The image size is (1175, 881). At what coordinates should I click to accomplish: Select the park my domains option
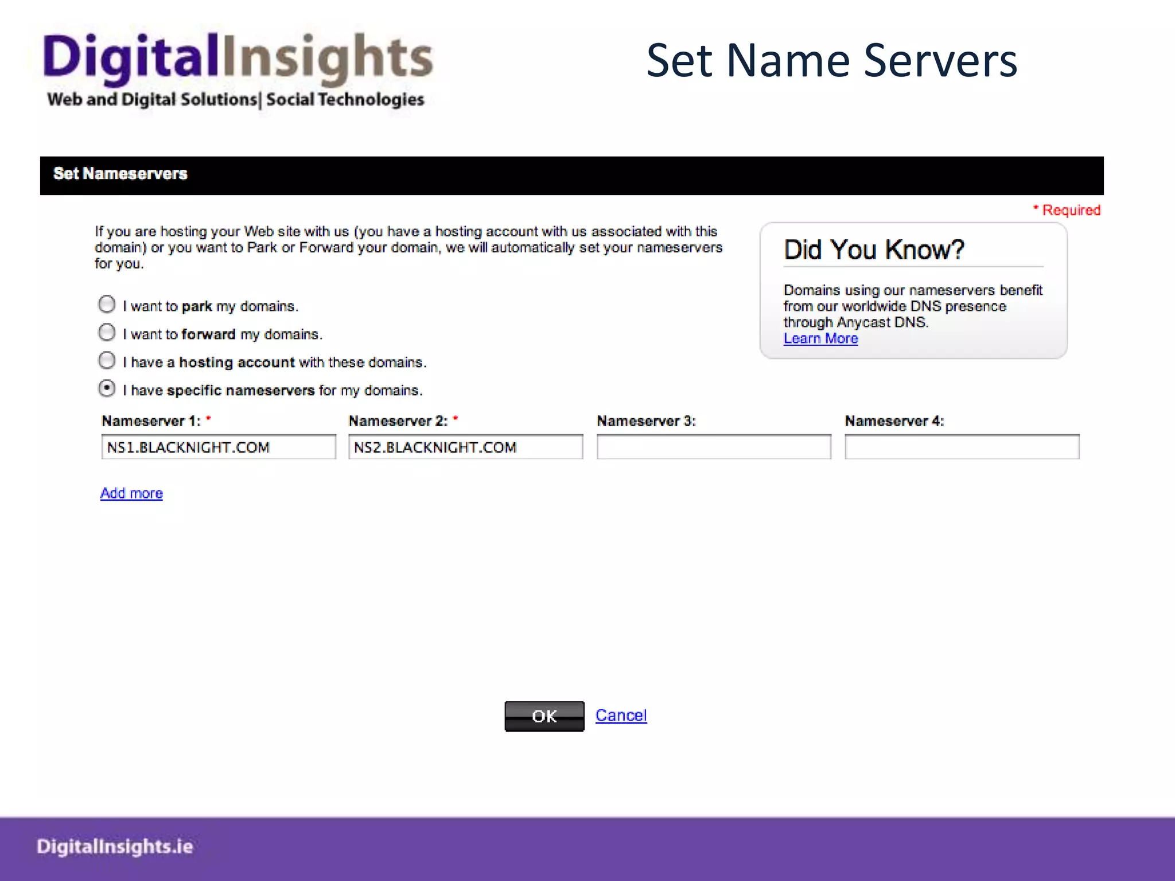(107, 305)
